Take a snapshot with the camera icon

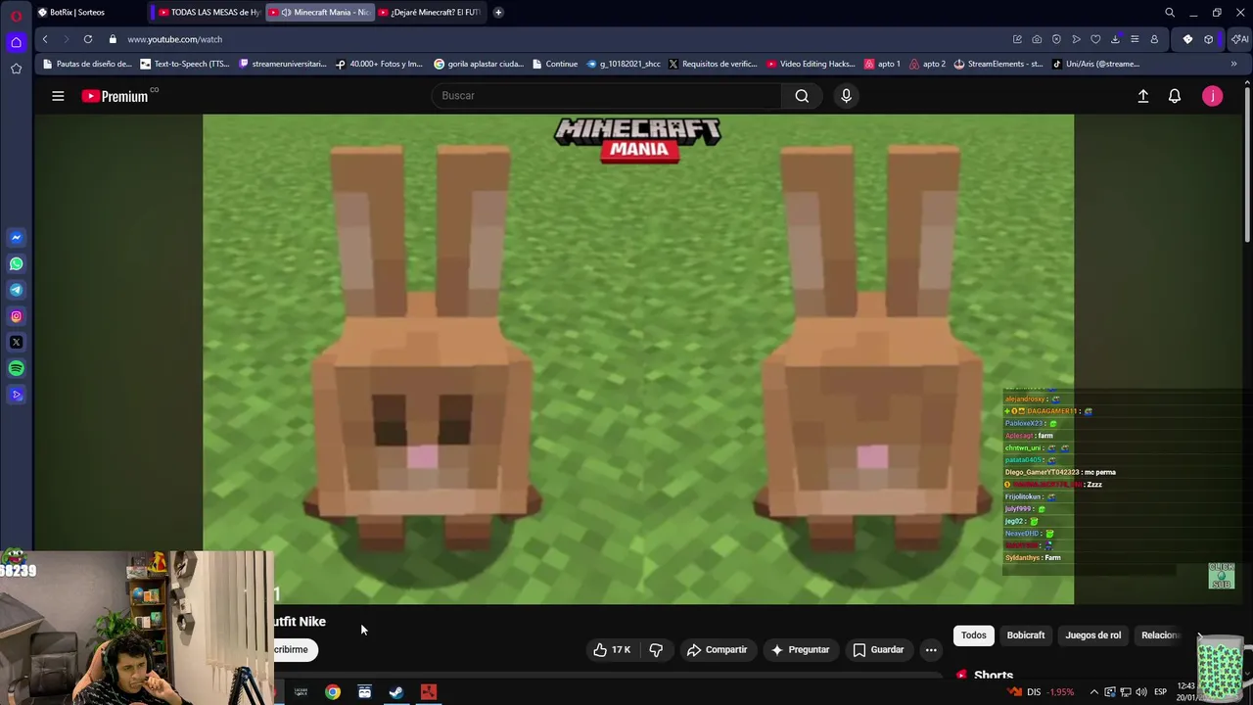[x=1037, y=39]
